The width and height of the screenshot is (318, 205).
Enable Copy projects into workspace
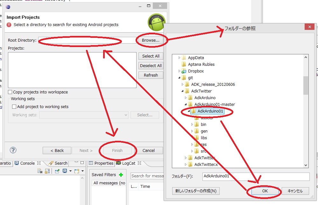point(10,92)
